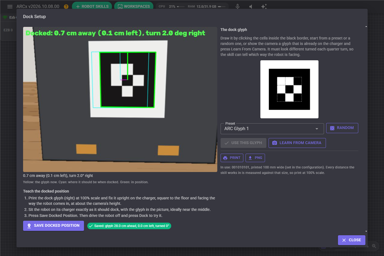Toggle the top-left cell of the glyph grid
384x256 pixels.
click(x=281, y=81)
